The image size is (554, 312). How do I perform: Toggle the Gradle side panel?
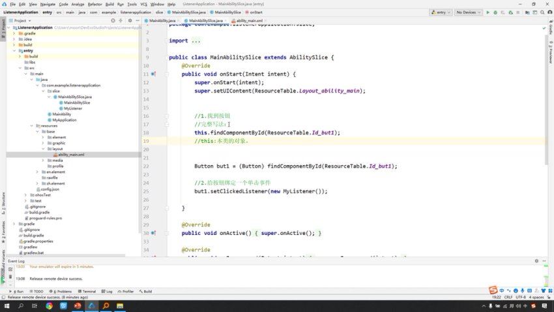(551, 27)
